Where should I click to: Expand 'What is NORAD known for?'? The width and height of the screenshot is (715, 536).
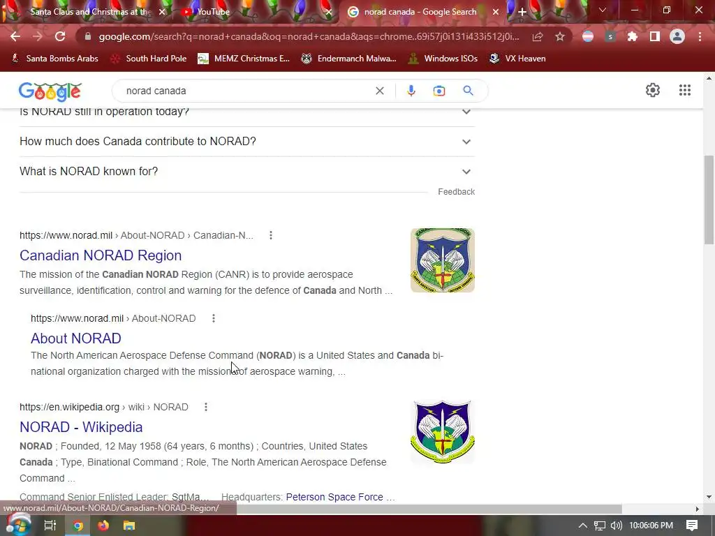pyautogui.click(x=247, y=172)
